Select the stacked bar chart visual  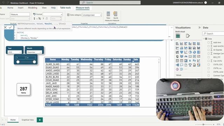[177, 44]
